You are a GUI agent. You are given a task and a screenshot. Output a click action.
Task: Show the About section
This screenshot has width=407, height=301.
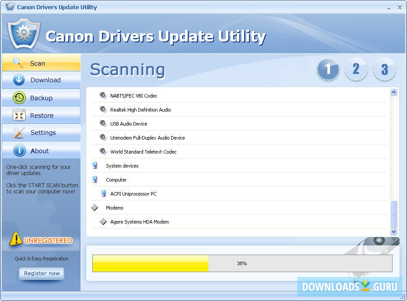pyautogui.click(x=41, y=150)
